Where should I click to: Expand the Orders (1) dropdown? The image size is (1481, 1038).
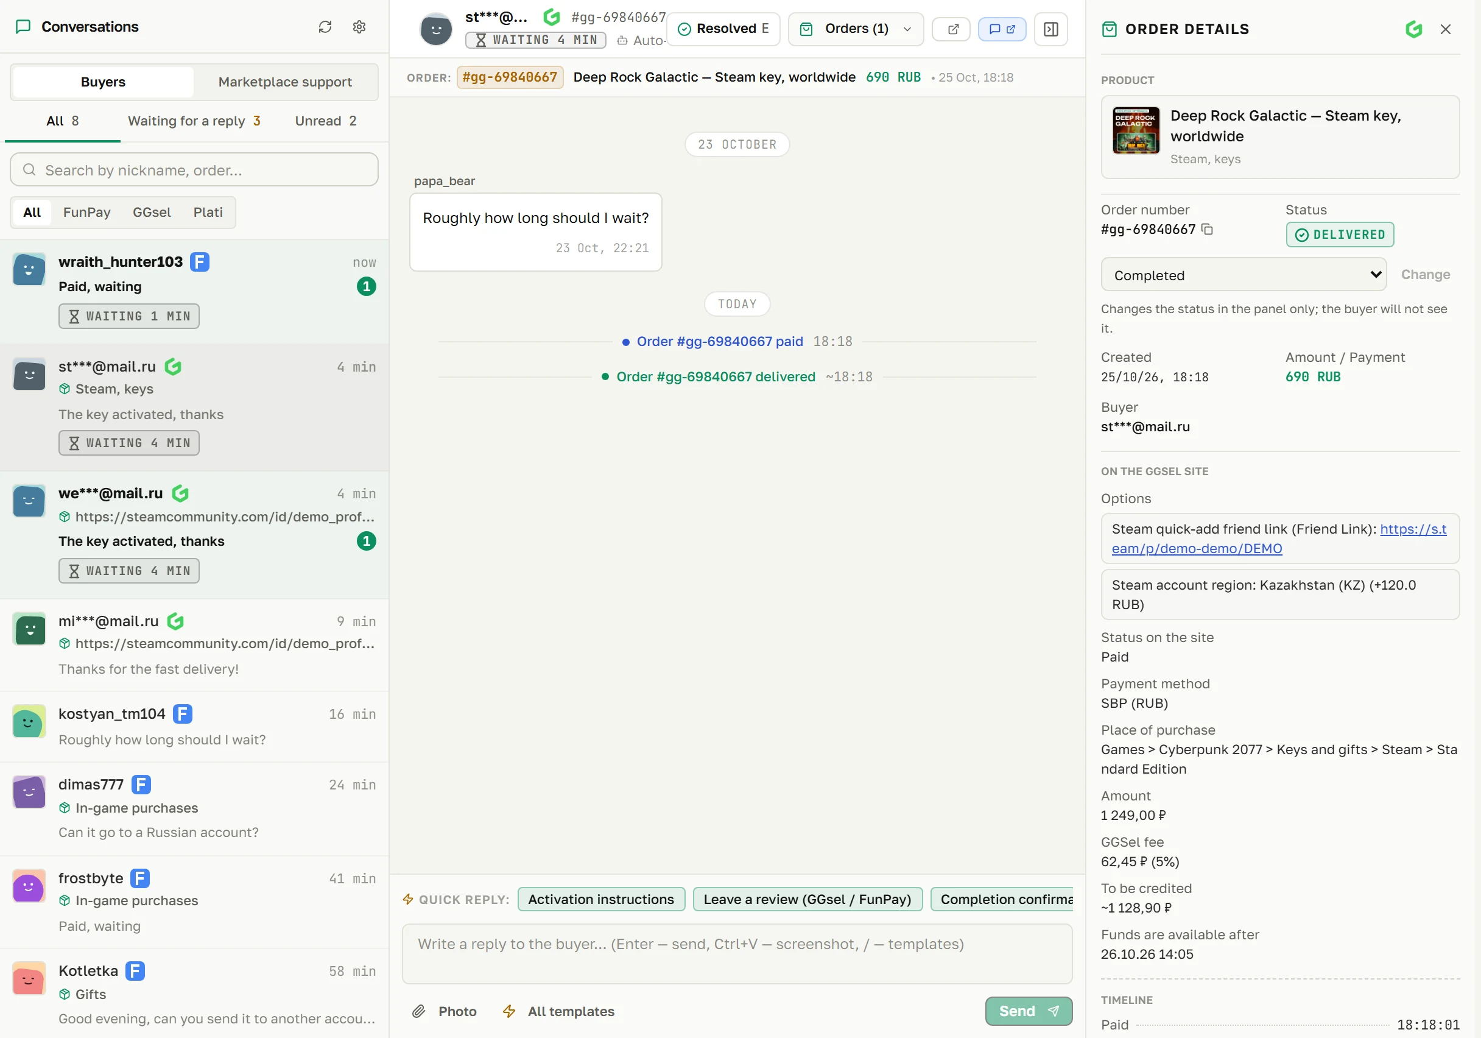(856, 29)
